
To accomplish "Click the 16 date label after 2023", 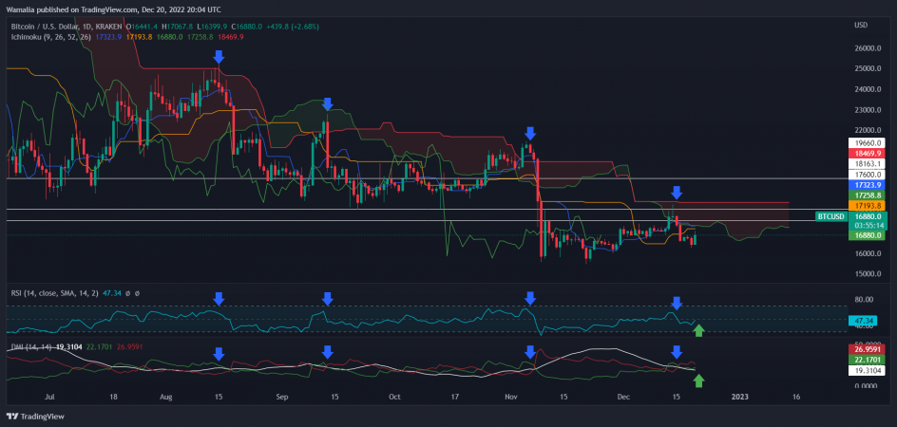I will tap(796, 396).
